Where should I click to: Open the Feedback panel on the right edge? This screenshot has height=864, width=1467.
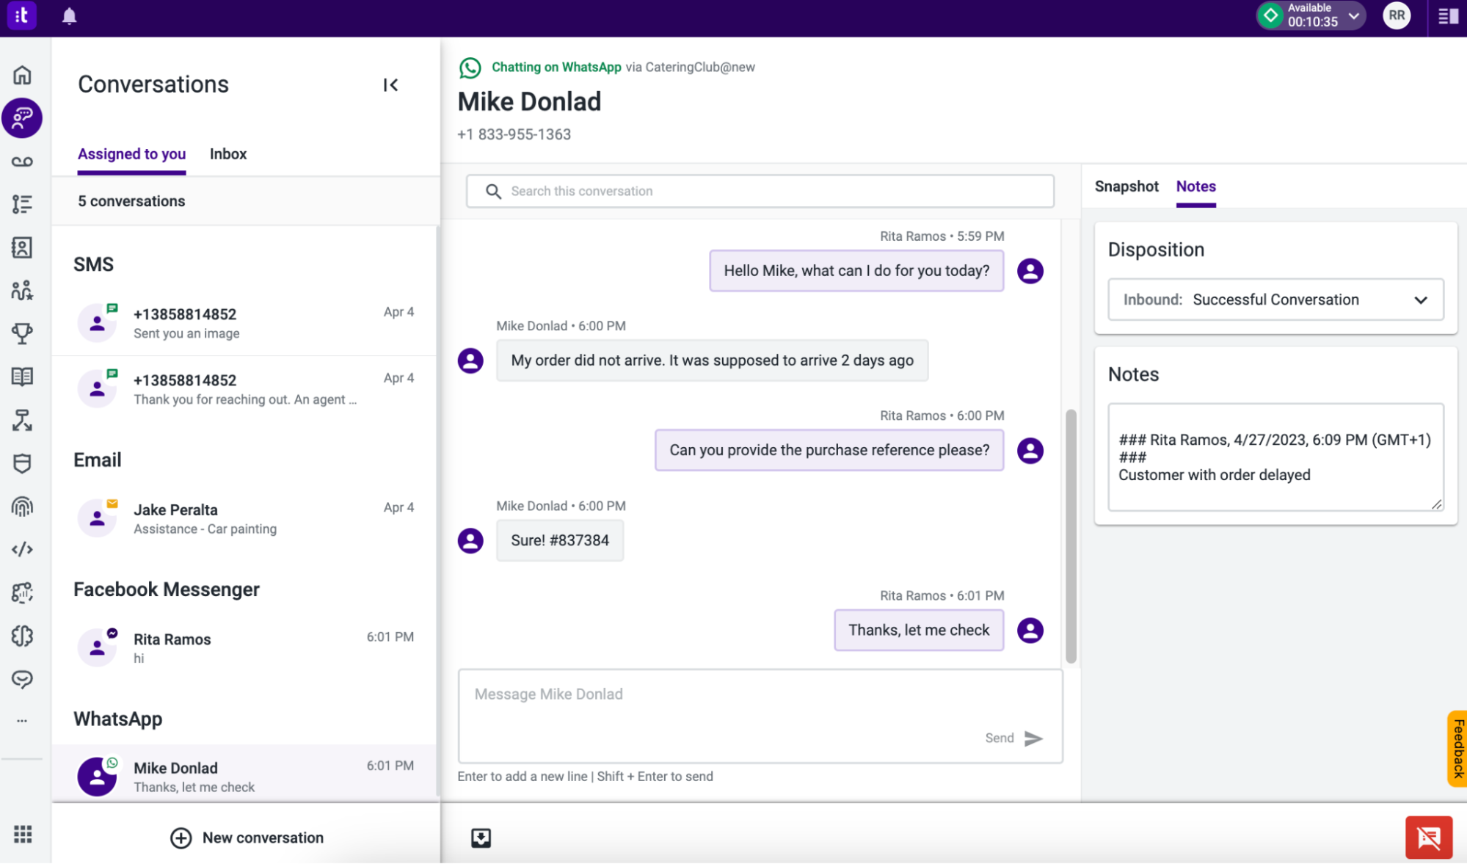coord(1457,749)
